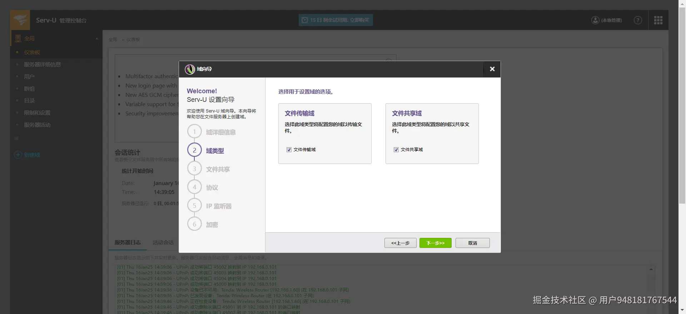This screenshot has height=314, width=686.
Task: Click the 加密 step label
Action: click(x=212, y=225)
